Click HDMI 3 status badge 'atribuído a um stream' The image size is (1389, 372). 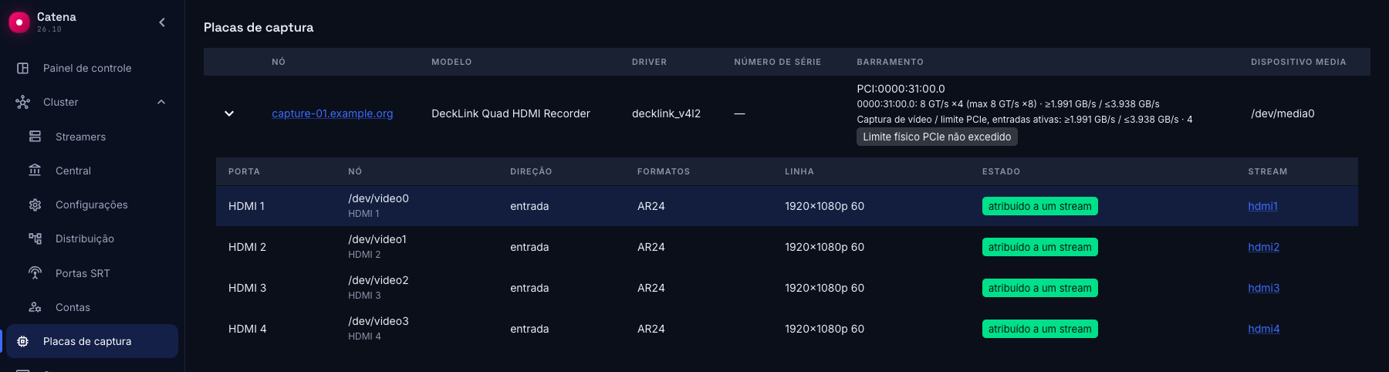[x=1040, y=288]
